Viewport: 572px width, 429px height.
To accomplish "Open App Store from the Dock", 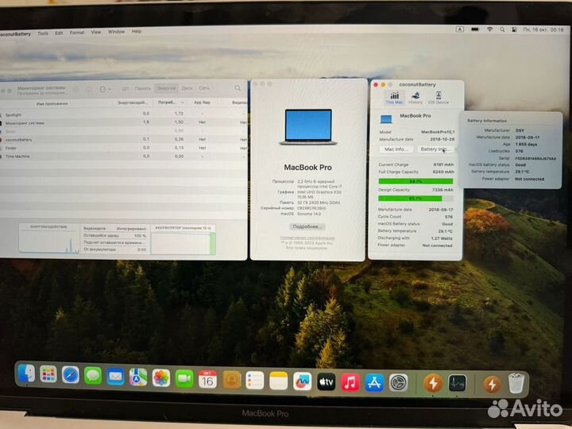I will pos(374,383).
